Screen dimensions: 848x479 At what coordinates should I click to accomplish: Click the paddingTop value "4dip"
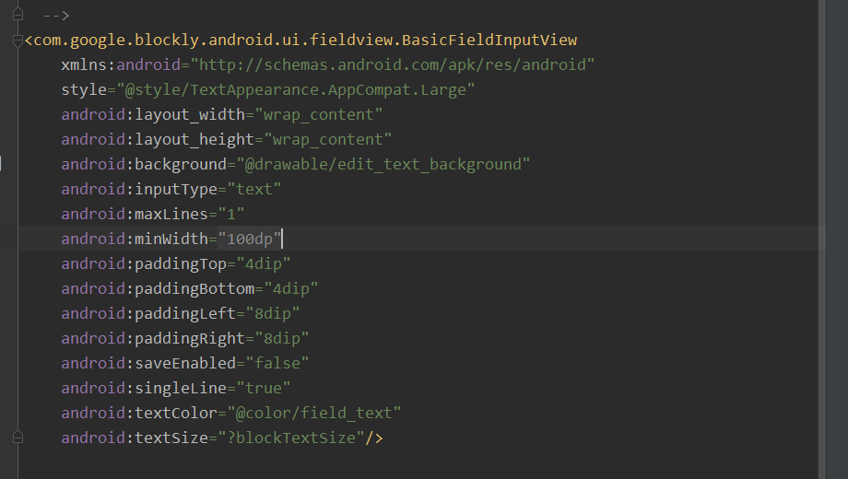[x=264, y=263]
